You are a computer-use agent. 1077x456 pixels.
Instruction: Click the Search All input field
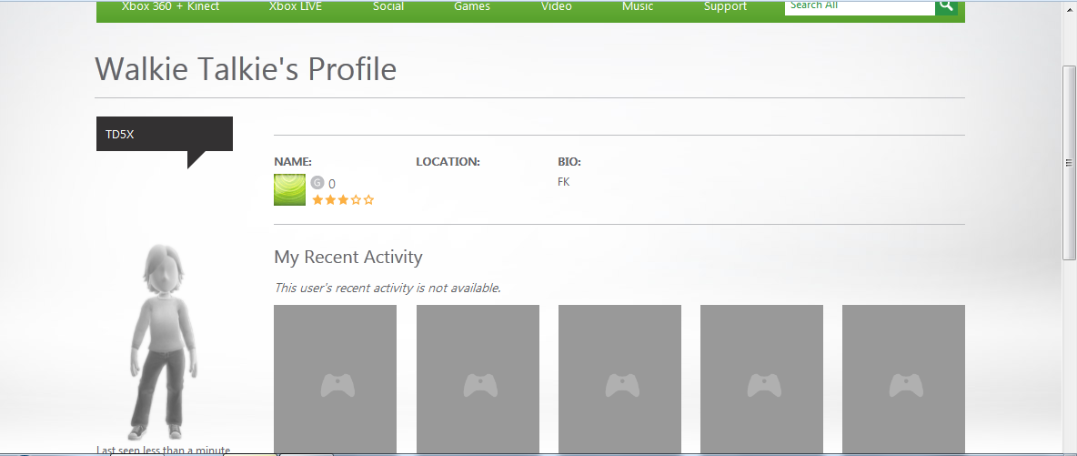[x=860, y=6]
